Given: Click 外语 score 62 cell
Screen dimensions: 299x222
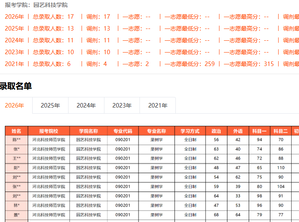Looking at the screenshot, I should 238,177.
